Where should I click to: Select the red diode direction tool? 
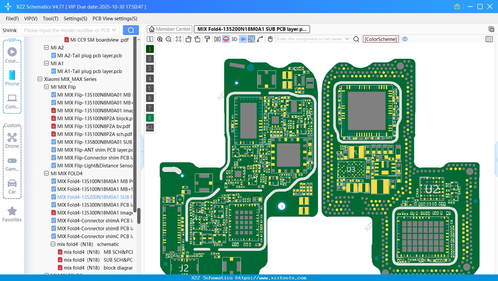point(226,39)
